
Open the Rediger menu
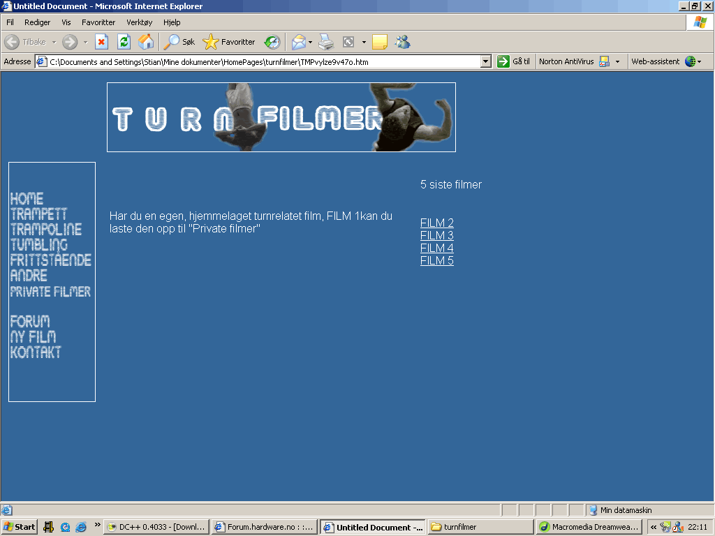(x=38, y=22)
